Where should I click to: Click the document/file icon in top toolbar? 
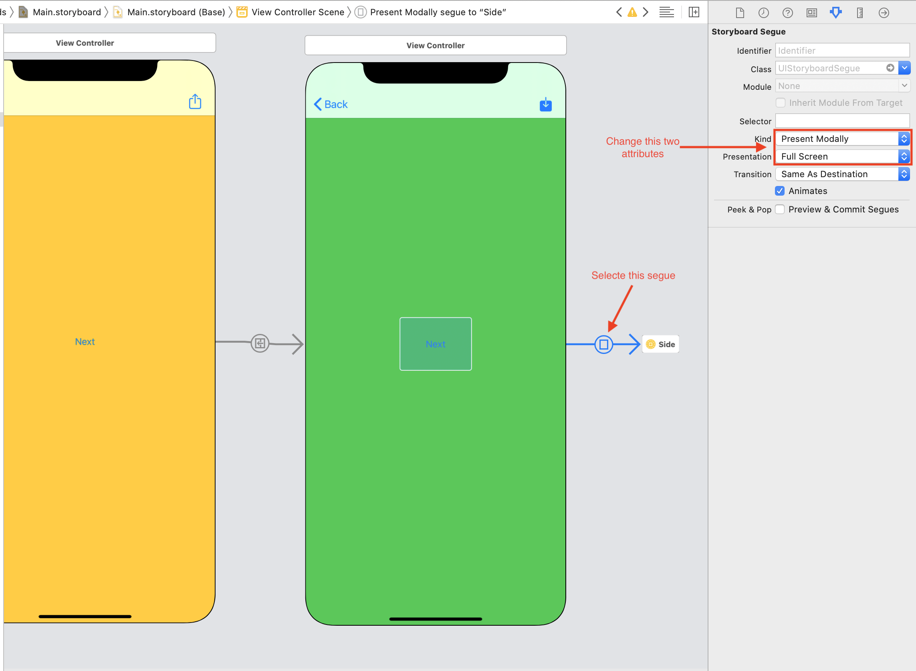740,12
